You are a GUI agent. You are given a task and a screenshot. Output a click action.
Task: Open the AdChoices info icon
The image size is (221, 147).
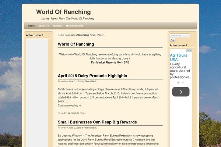pos(187,50)
